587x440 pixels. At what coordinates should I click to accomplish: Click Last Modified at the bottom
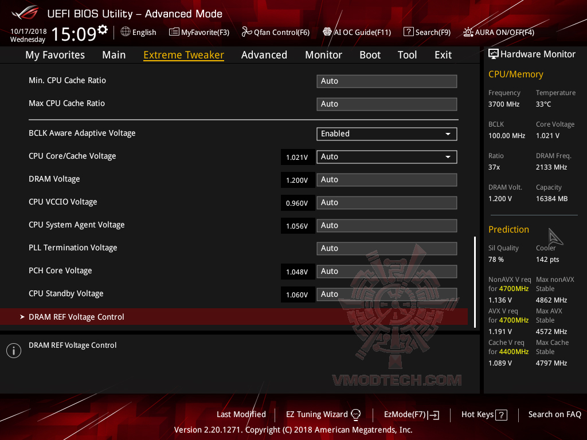point(241,415)
